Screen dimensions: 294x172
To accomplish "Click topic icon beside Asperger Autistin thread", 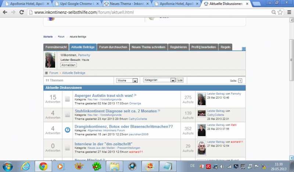I will (67, 99).
